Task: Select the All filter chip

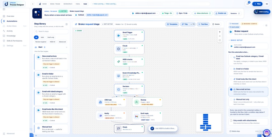Action: (x=36, y=37)
